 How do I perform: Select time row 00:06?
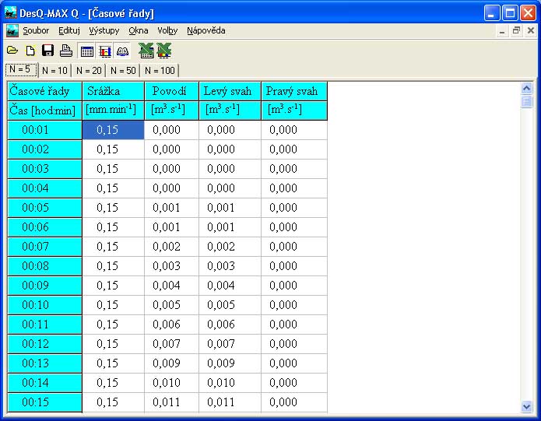pos(44,227)
